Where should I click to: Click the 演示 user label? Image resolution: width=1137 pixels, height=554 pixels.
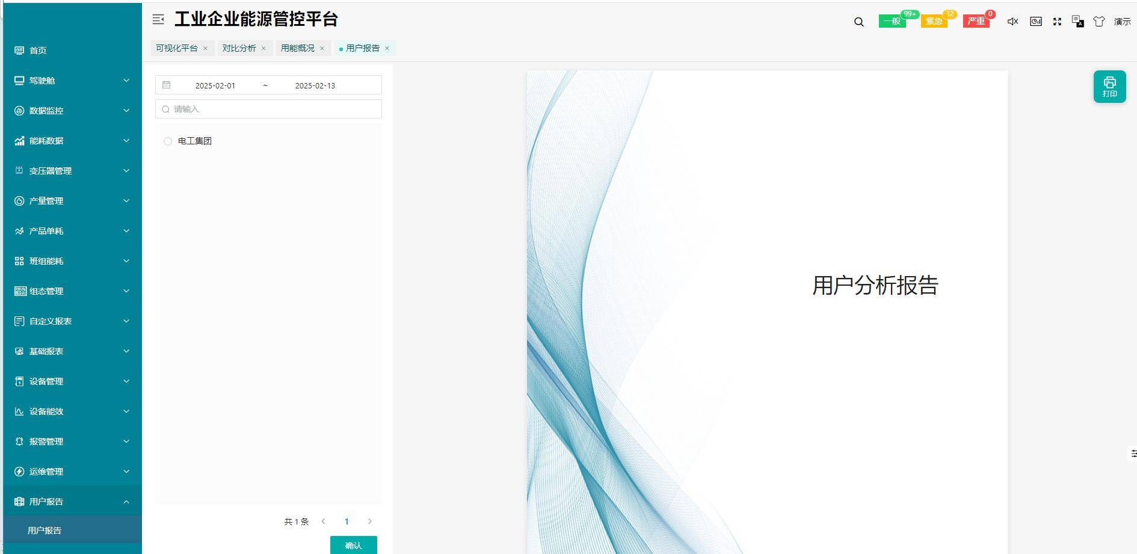point(1122,22)
